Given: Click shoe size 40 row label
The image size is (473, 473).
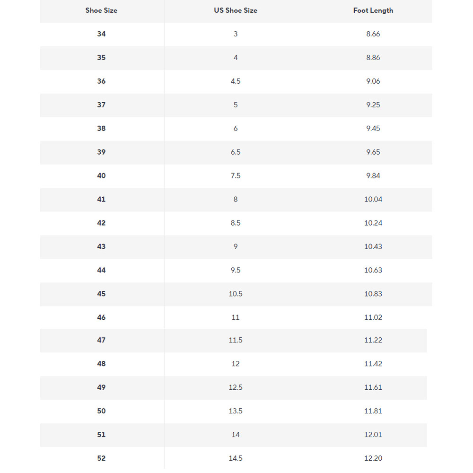Looking at the screenshot, I should pyautogui.click(x=101, y=176).
